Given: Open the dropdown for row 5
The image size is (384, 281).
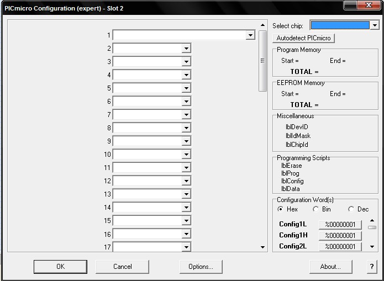Looking at the screenshot, I should 186,88.
